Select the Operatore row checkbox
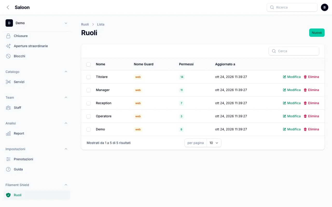The width and height of the screenshot is (332, 207). click(x=88, y=116)
